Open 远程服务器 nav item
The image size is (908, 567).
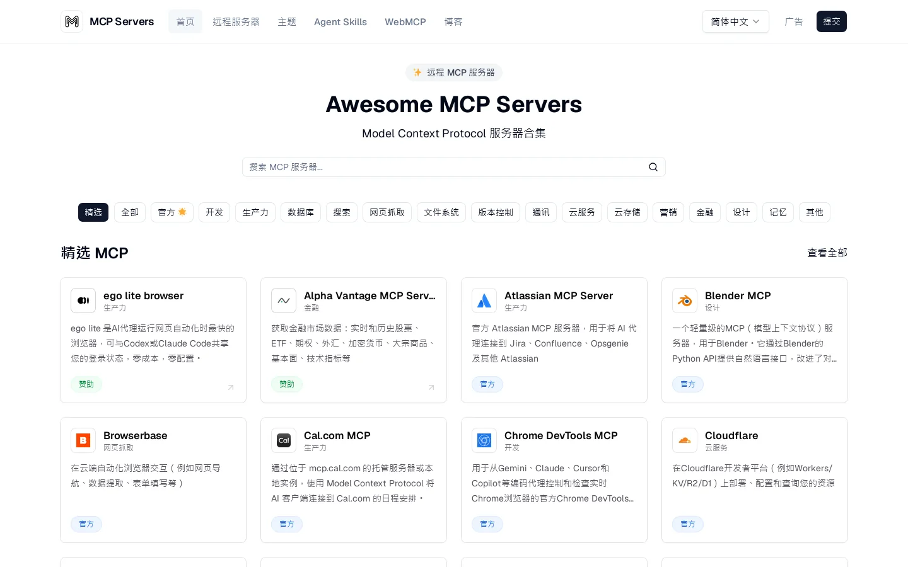pyautogui.click(x=236, y=21)
